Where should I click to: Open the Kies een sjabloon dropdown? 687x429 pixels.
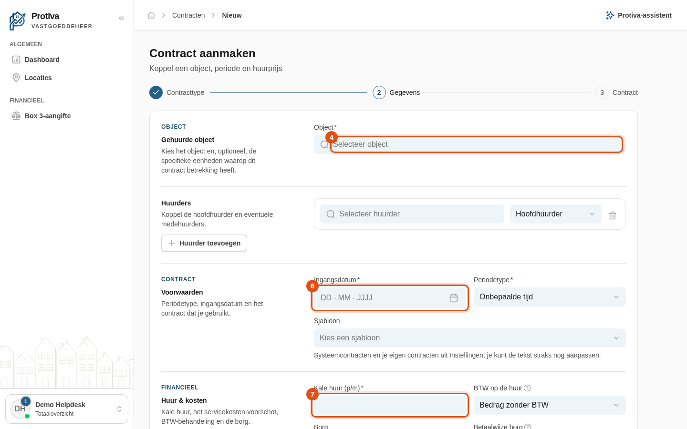click(470, 338)
